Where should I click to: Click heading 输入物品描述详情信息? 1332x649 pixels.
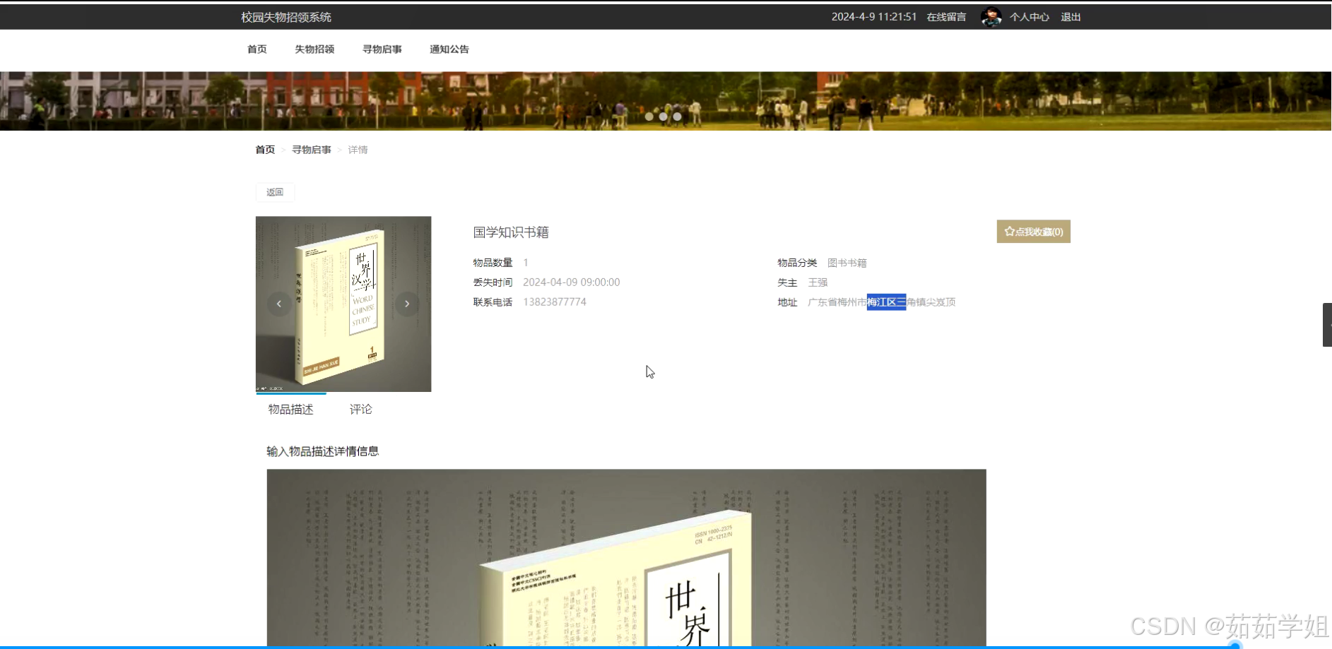point(323,451)
